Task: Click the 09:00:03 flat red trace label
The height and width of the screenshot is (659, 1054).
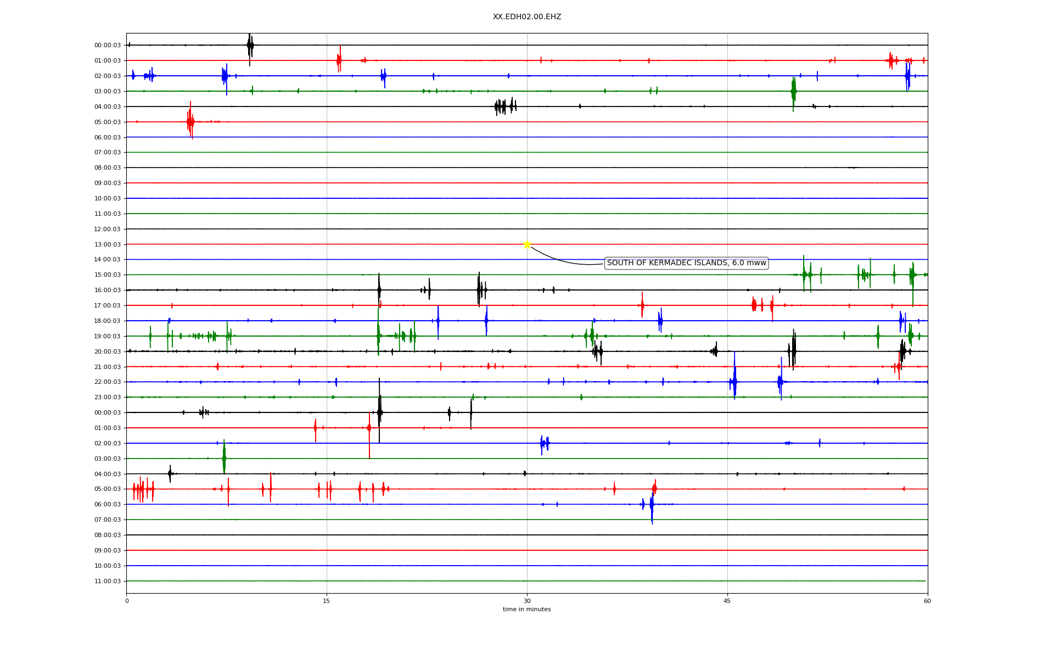Action: click(108, 183)
